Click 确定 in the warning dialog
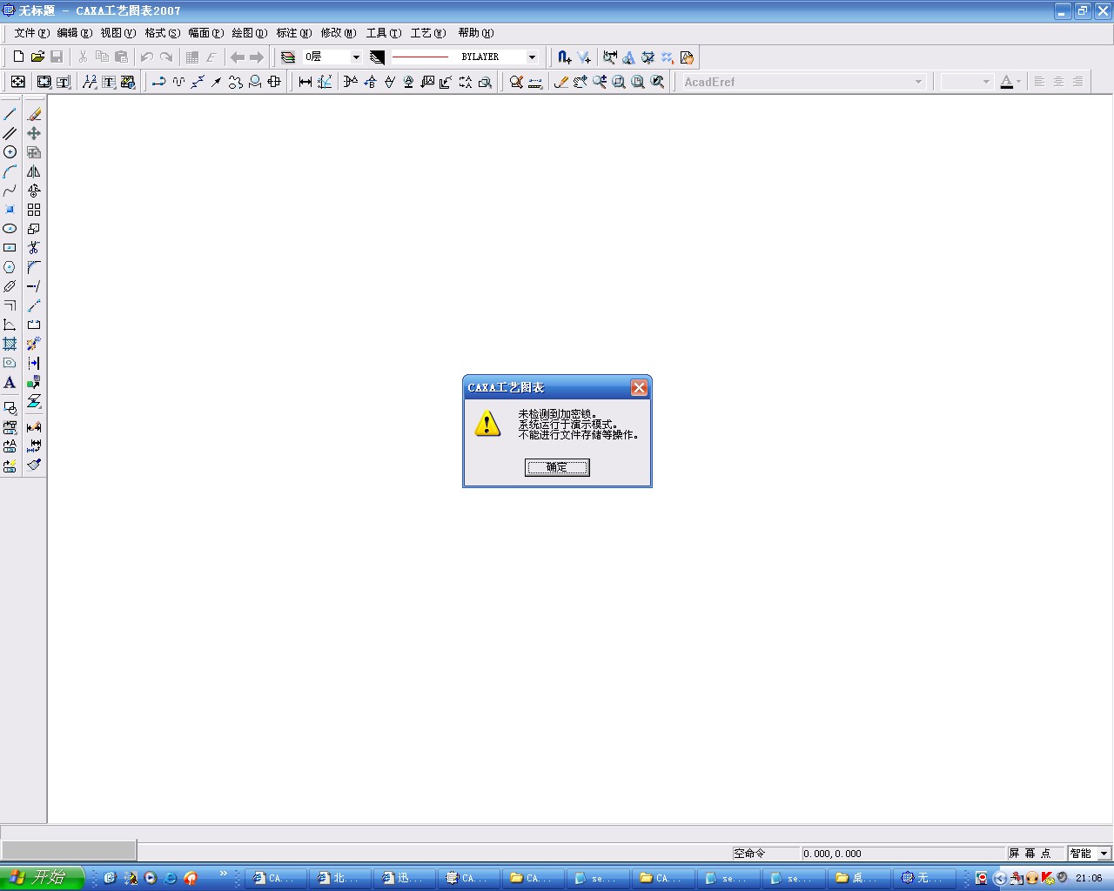Viewport: 1114px width, 891px height. pyautogui.click(x=557, y=467)
